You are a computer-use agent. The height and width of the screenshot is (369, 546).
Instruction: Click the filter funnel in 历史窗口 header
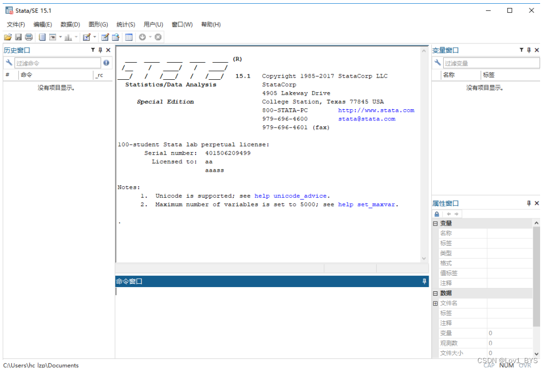(93, 50)
